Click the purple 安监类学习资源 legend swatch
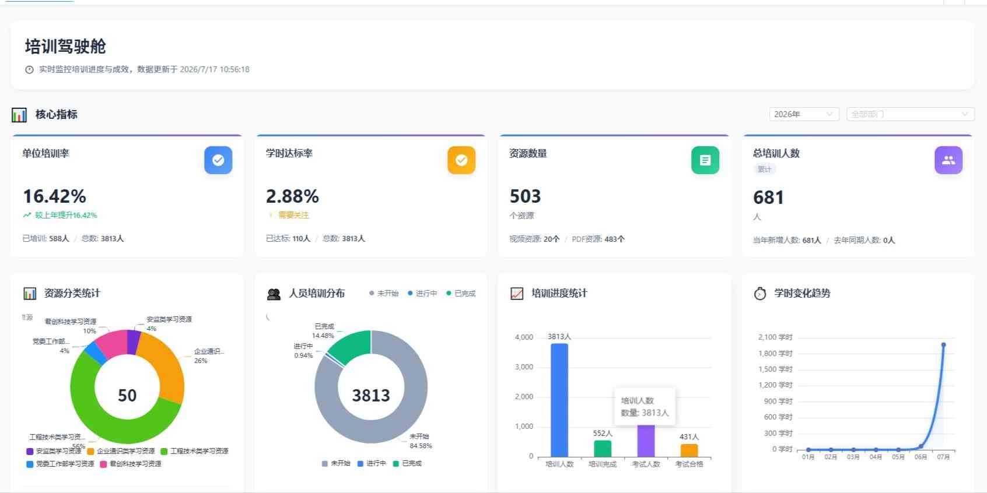Viewport: 987px width, 493px height. 30,451
